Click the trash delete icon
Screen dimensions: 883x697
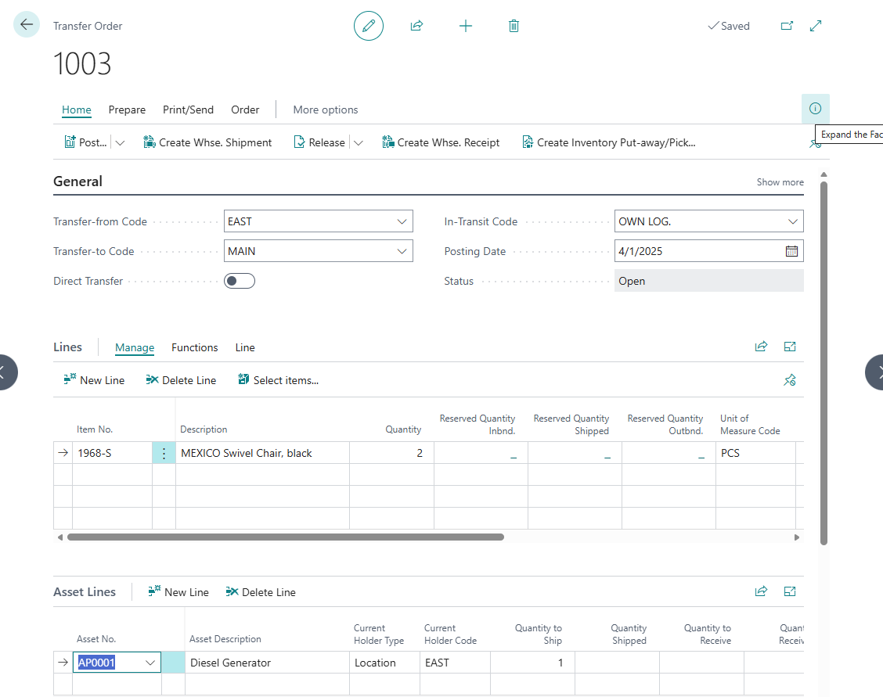[x=514, y=26]
